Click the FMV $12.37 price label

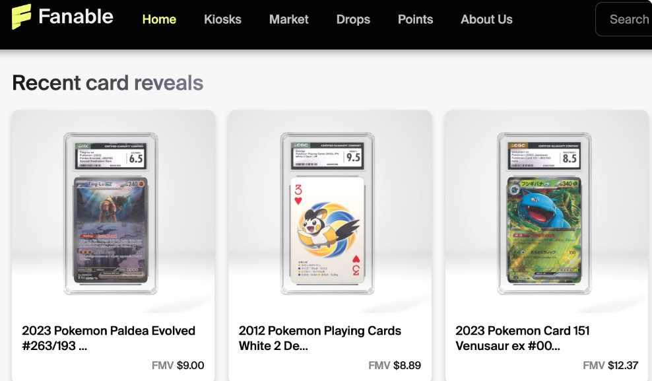coord(610,365)
